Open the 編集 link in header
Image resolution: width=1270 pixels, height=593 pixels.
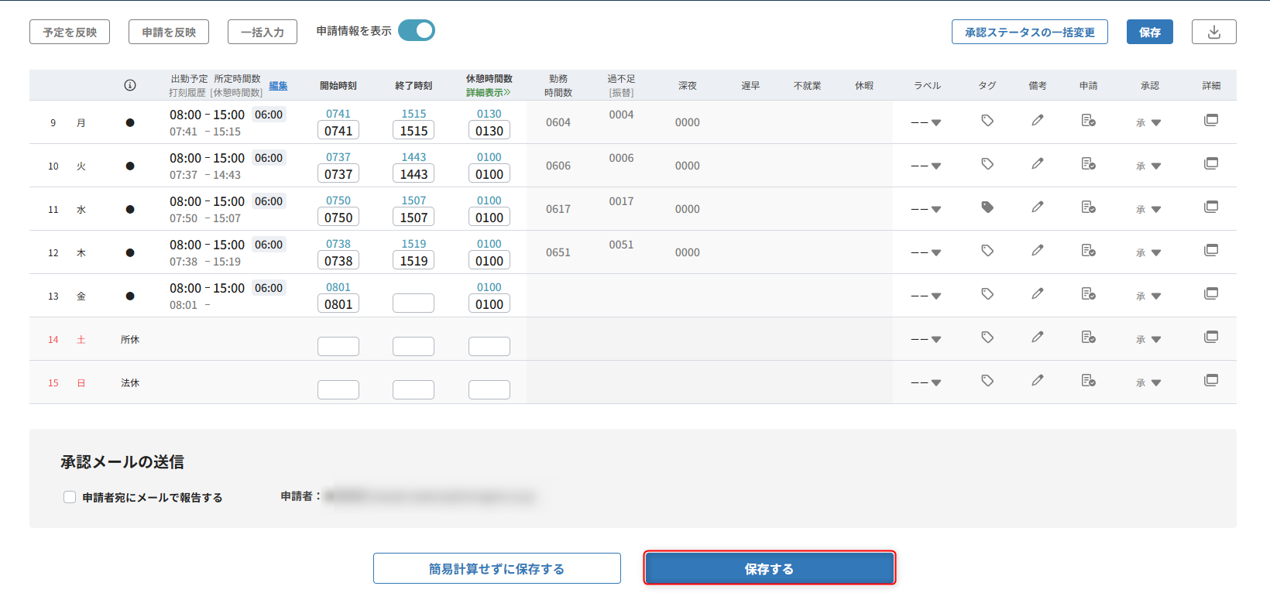click(278, 85)
